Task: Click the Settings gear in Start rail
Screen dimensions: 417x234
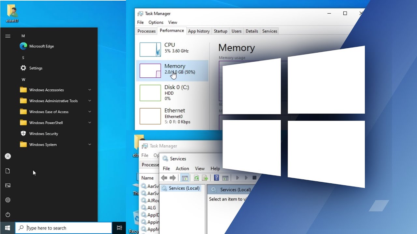Action: (x=8, y=200)
